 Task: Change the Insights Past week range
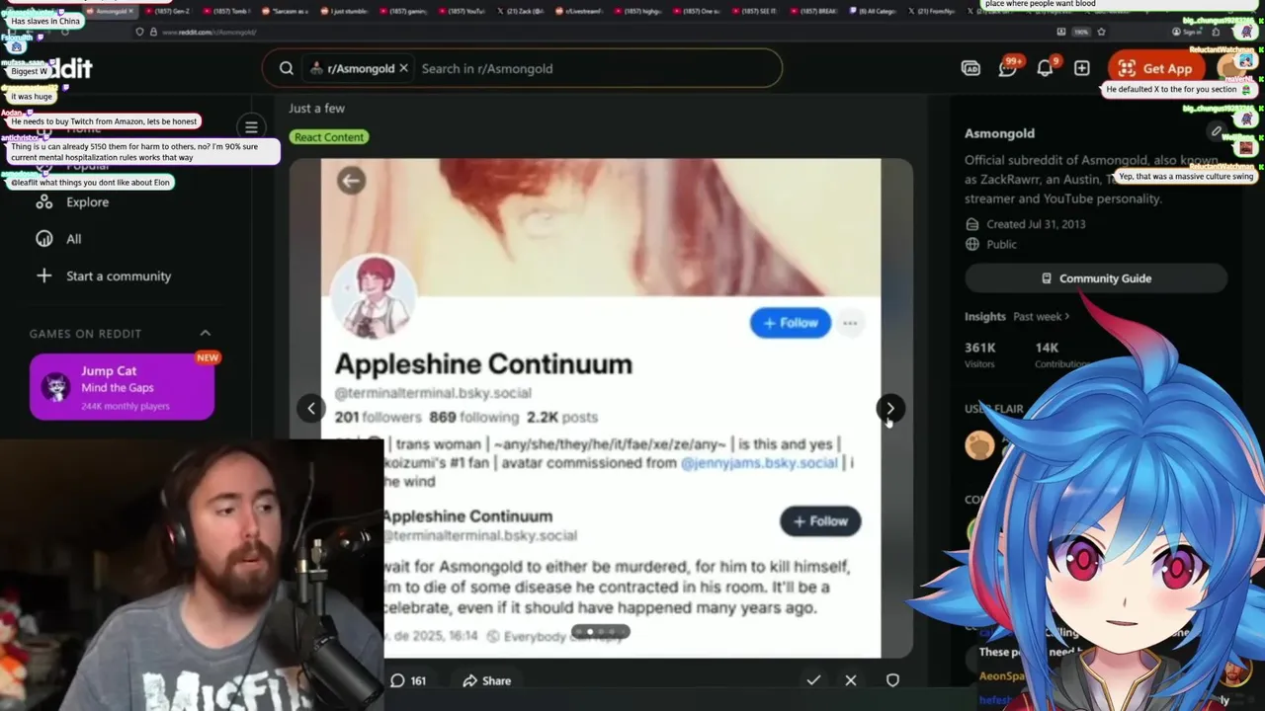tap(1042, 316)
